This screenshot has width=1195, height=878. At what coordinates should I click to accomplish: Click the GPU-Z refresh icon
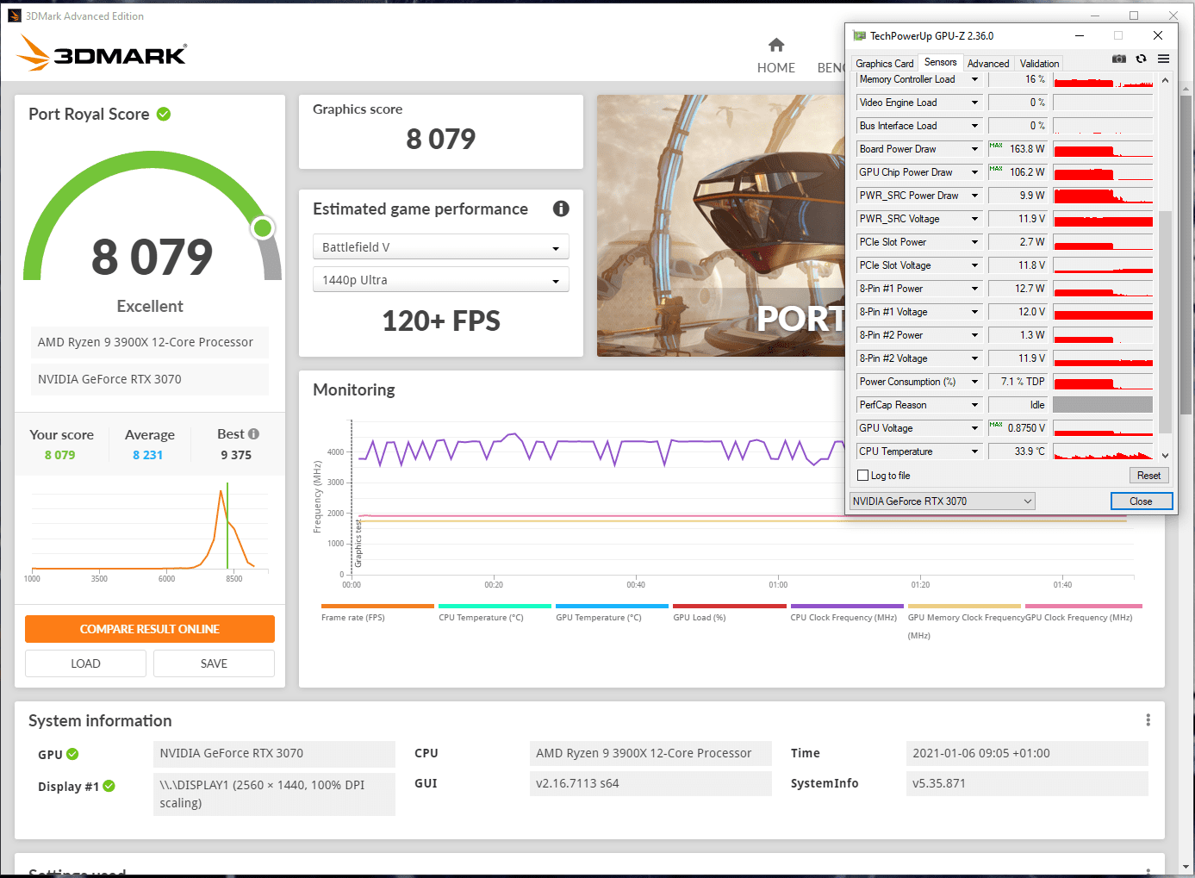(x=1141, y=59)
